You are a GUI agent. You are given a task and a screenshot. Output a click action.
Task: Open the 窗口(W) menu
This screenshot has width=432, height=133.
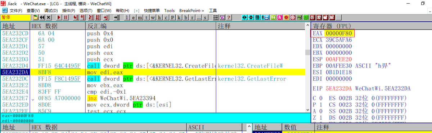click(x=104, y=11)
